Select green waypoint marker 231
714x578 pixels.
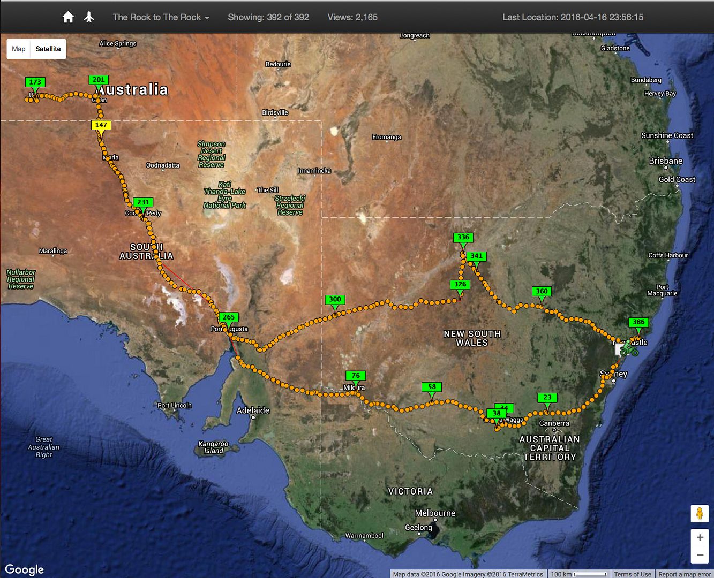point(143,202)
